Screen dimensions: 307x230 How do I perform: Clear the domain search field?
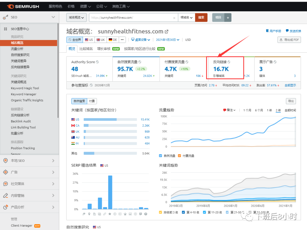pos(174,18)
